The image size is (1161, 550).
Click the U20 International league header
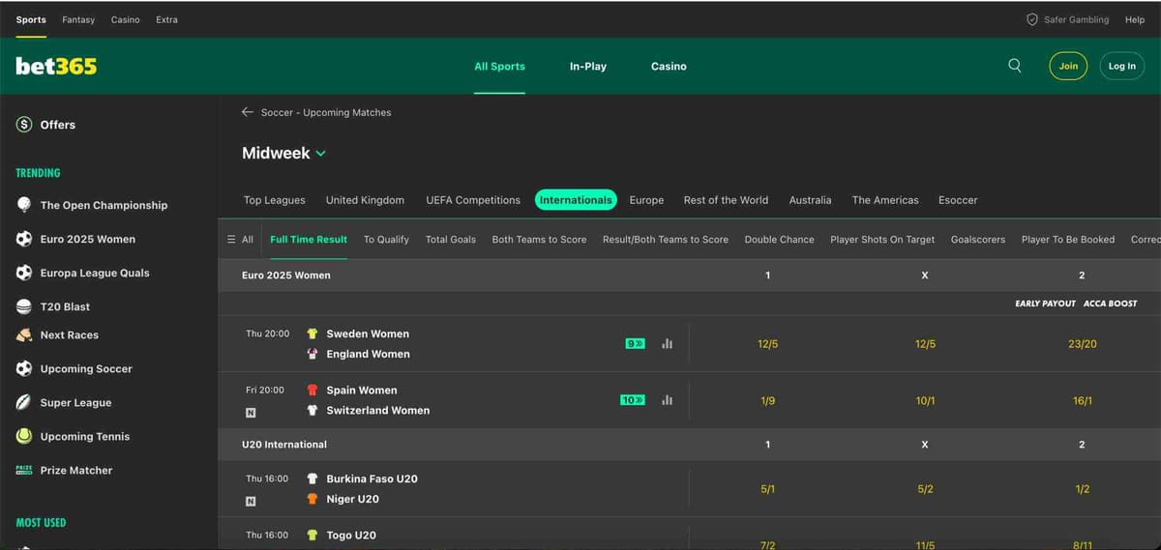283,445
